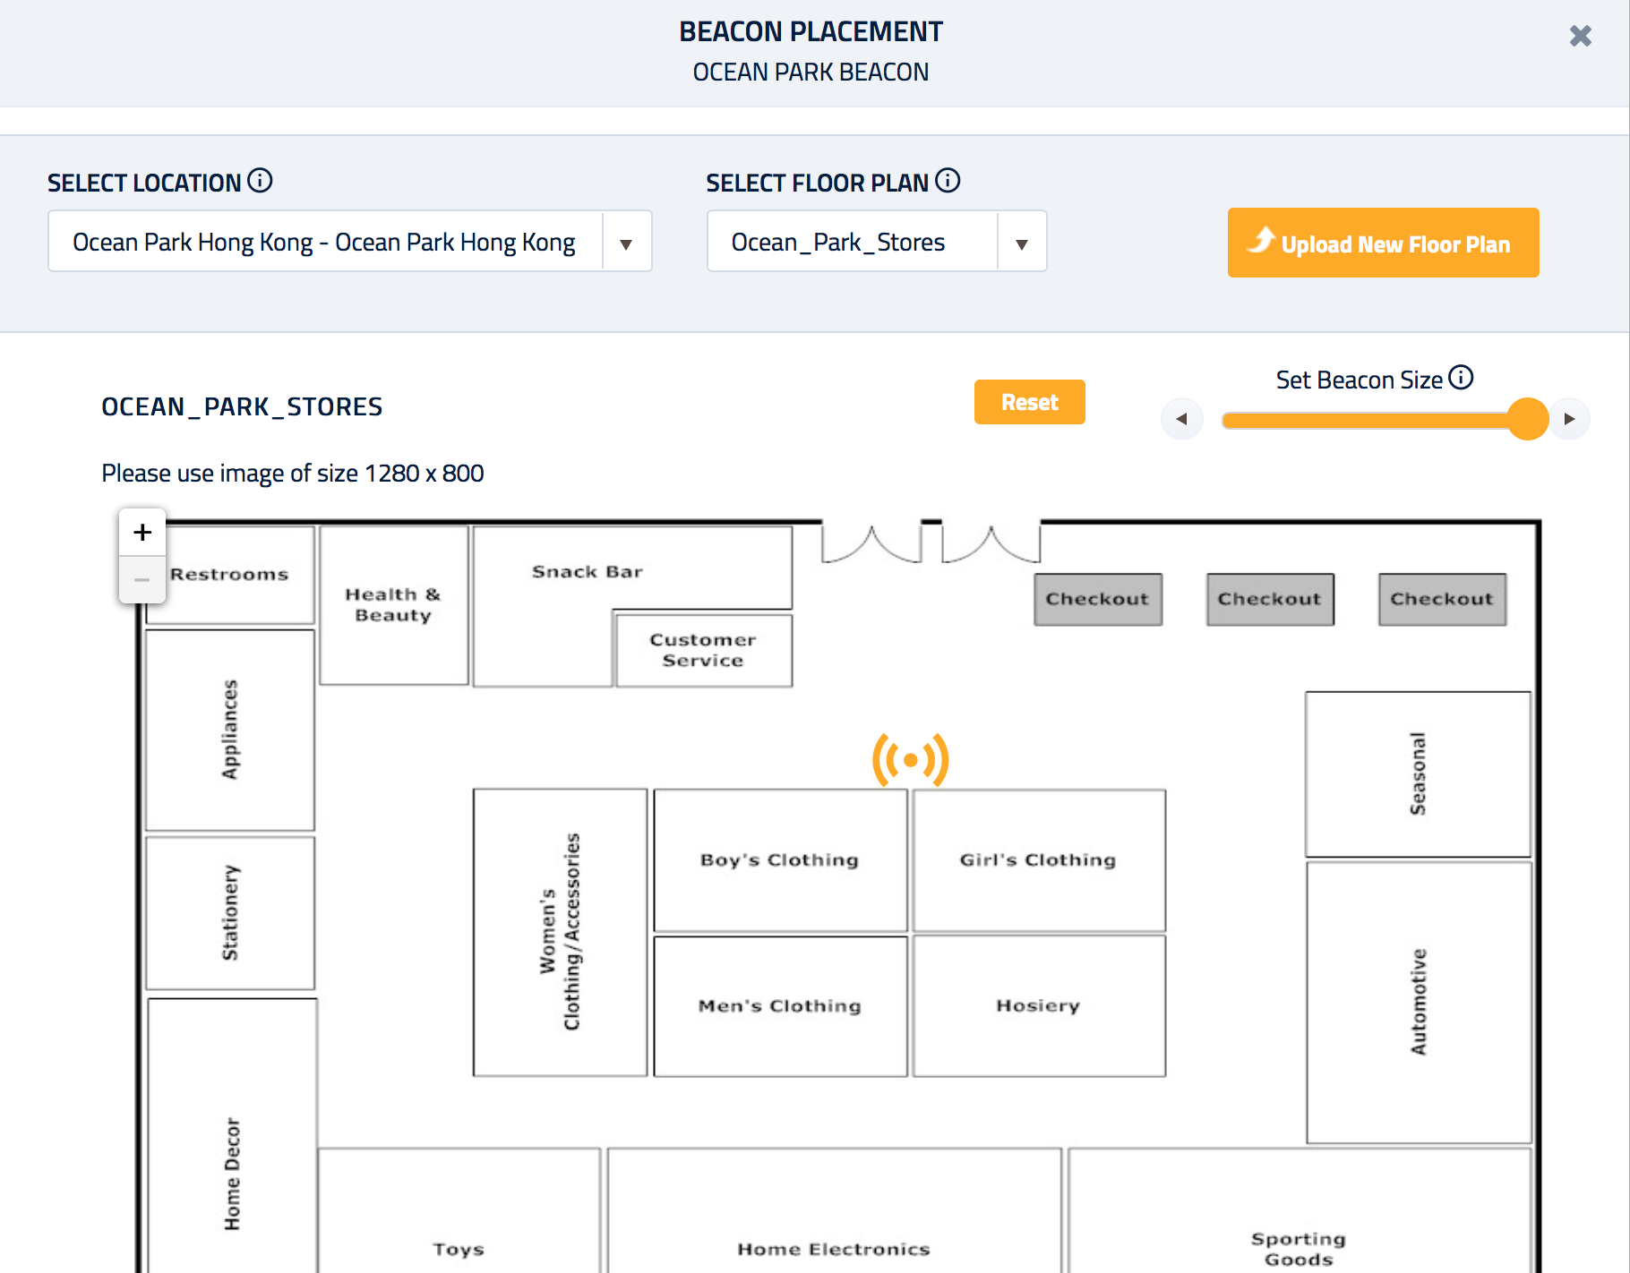Click the Checkout counter nearest the Seasonal section
This screenshot has width=1630, height=1273.
[x=1442, y=599]
